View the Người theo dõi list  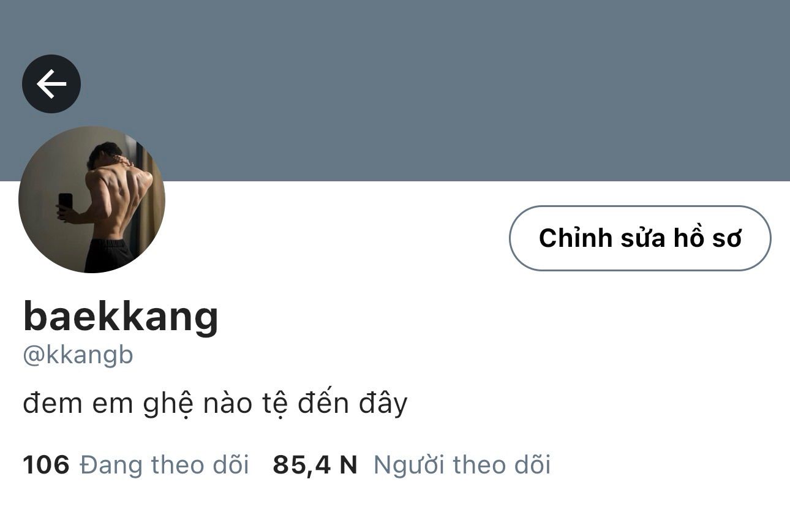pos(462,465)
